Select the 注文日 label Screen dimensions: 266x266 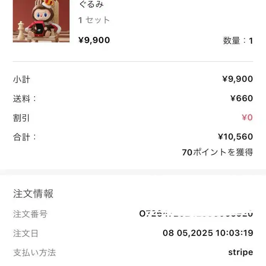[26, 233]
